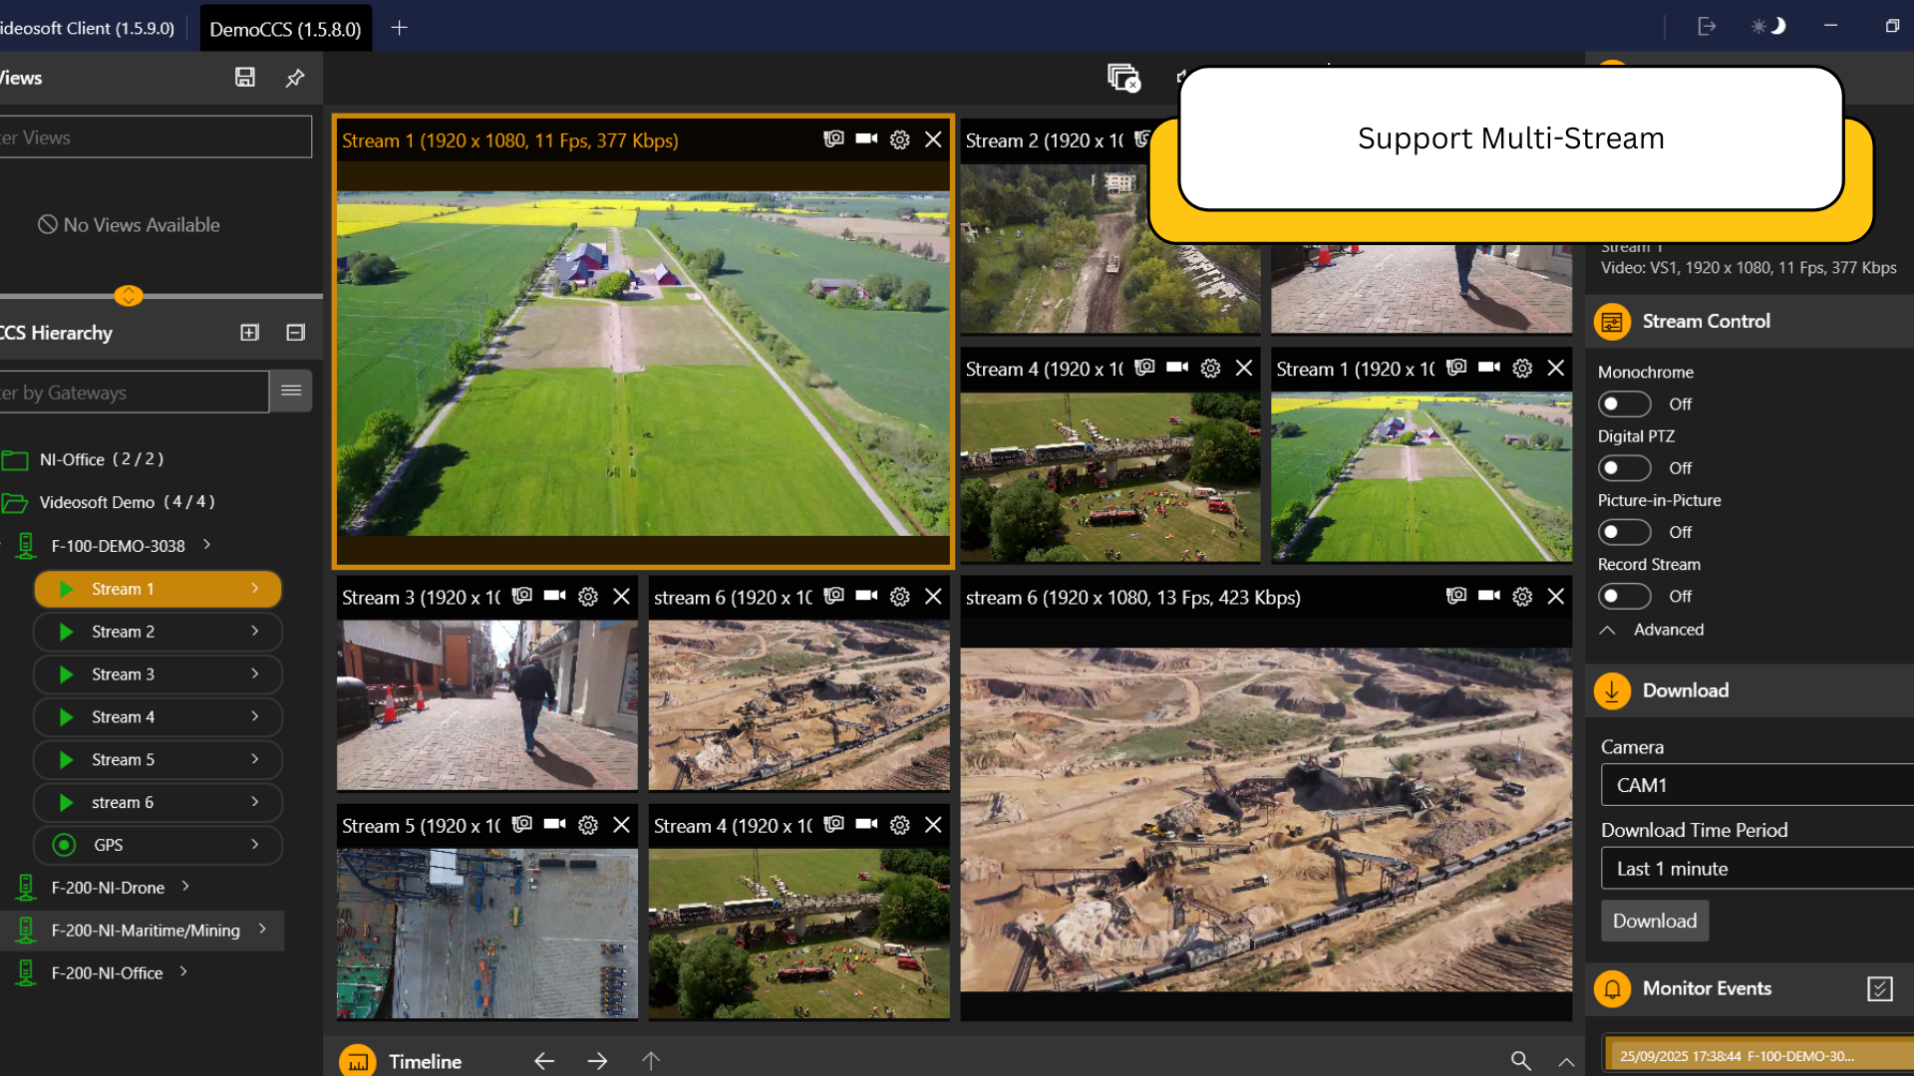
Task: Open settings for the stream 6 tile
Action: (x=1522, y=596)
